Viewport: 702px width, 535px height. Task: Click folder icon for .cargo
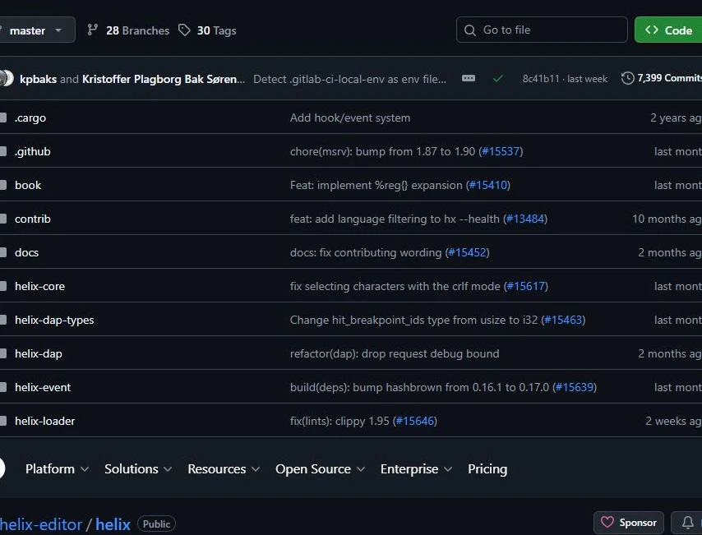click(3, 118)
